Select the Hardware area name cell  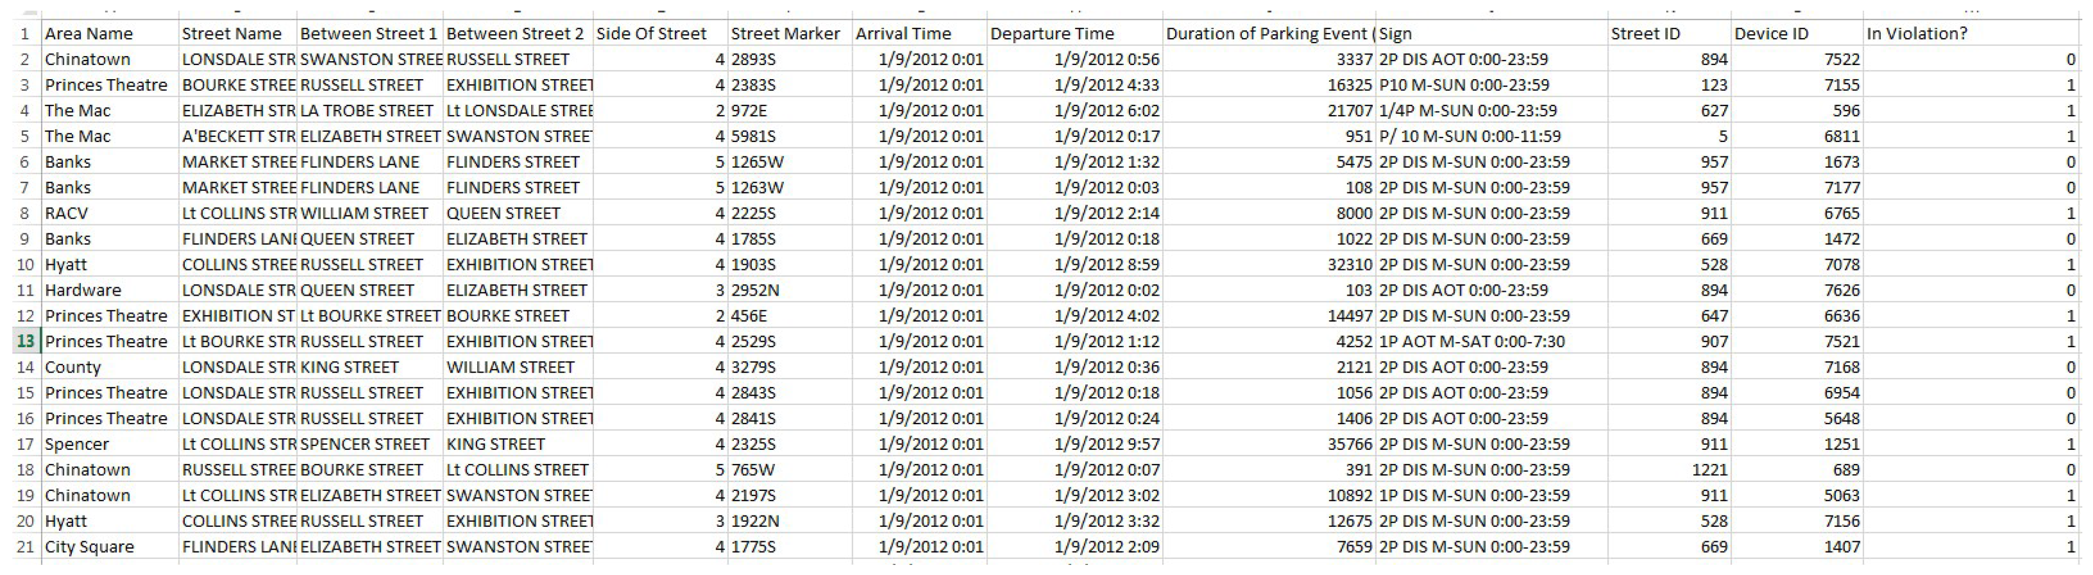tap(109, 291)
